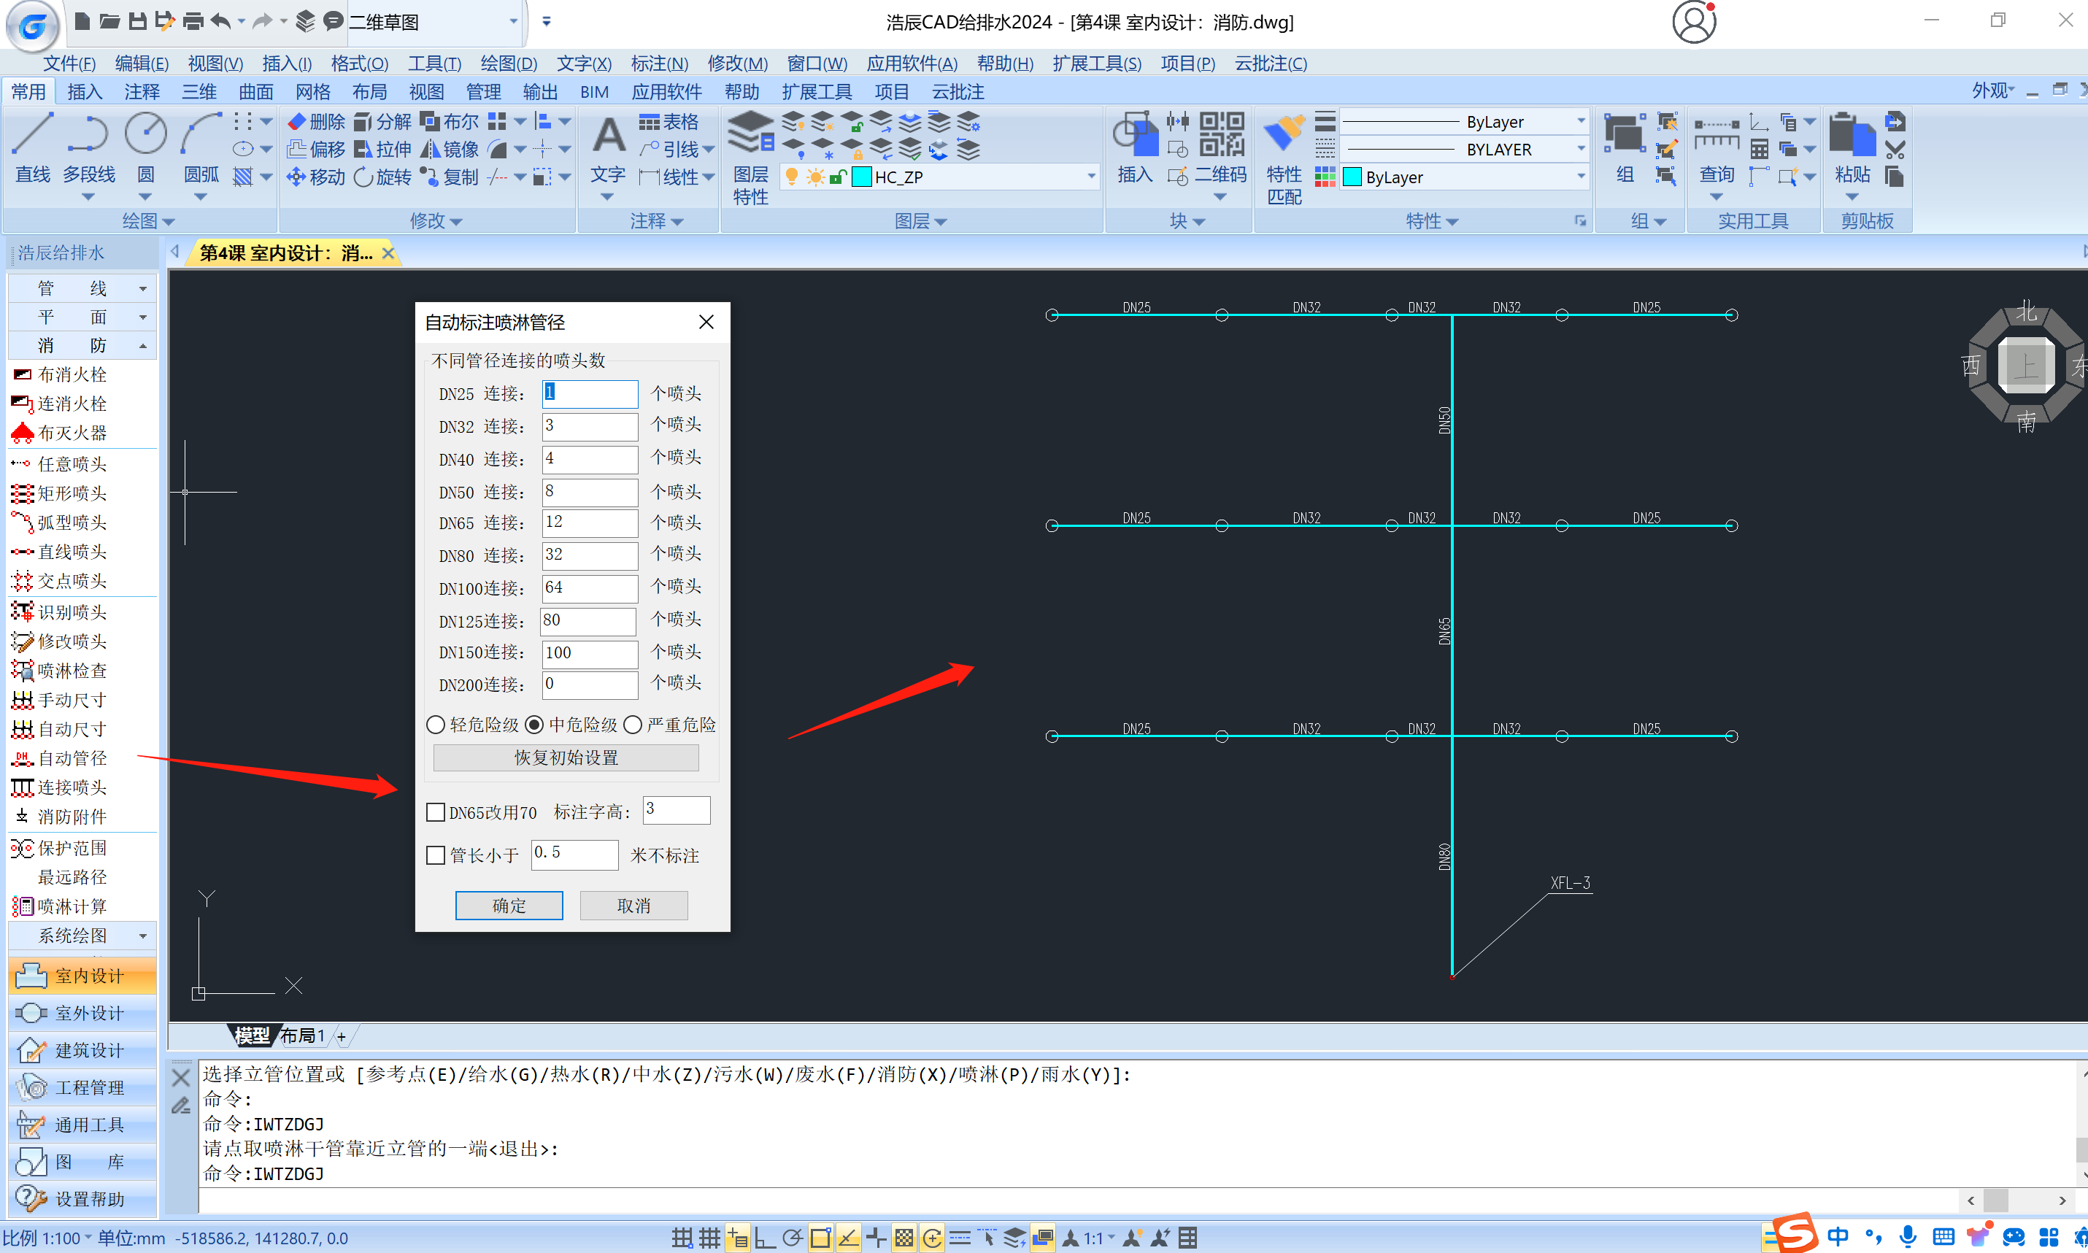The image size is (2088, 1253).
Task: Click the 恢复初始设置 button
Action: (x=566, y=757)
